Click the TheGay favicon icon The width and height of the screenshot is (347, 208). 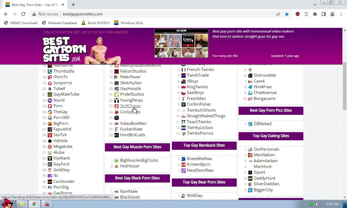(x=50, y=112)
